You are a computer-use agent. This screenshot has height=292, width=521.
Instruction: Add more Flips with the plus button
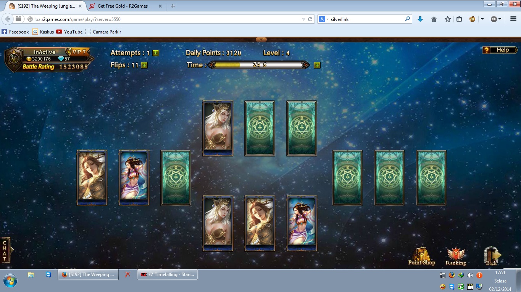pos(144,65)
